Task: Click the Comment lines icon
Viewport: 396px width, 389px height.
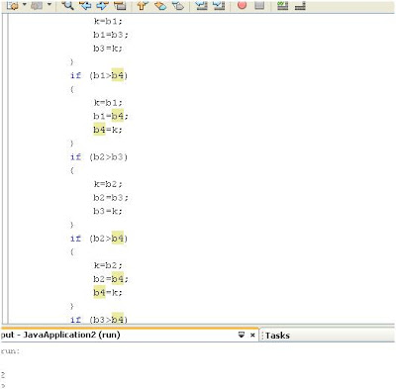Action: [x=283, y=5]
